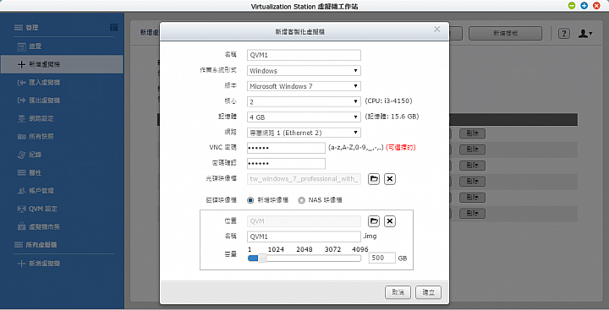Edit the disk image name field before .img
609x310 pixels.
point(304,237)
